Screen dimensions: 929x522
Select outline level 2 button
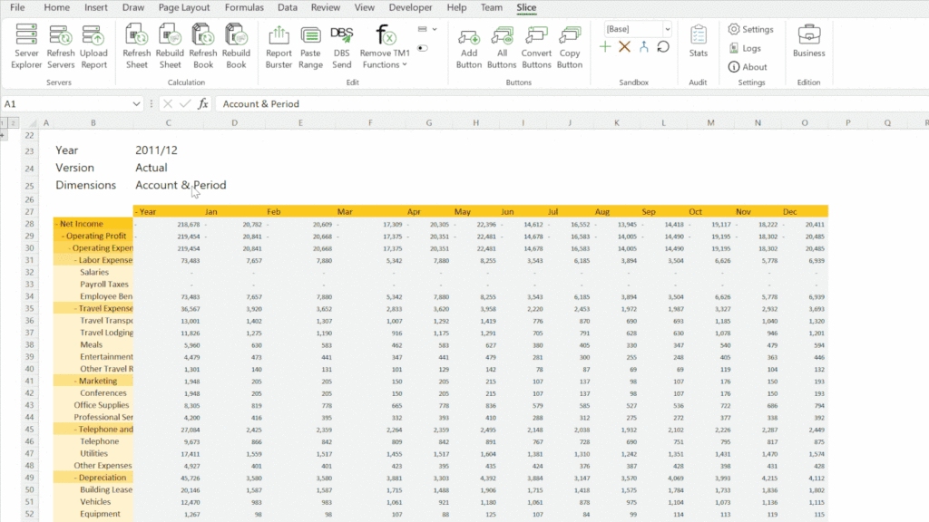click(x=13, y=122)
